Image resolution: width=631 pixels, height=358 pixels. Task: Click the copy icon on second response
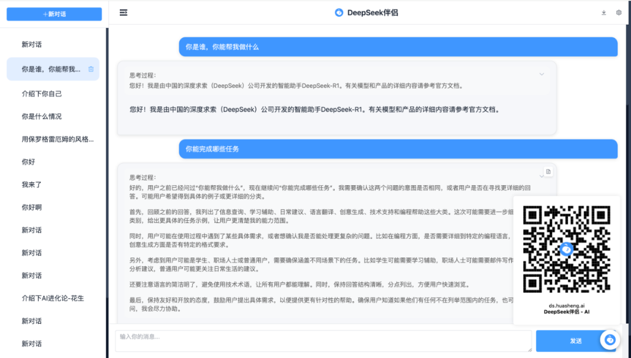[548, 171]
